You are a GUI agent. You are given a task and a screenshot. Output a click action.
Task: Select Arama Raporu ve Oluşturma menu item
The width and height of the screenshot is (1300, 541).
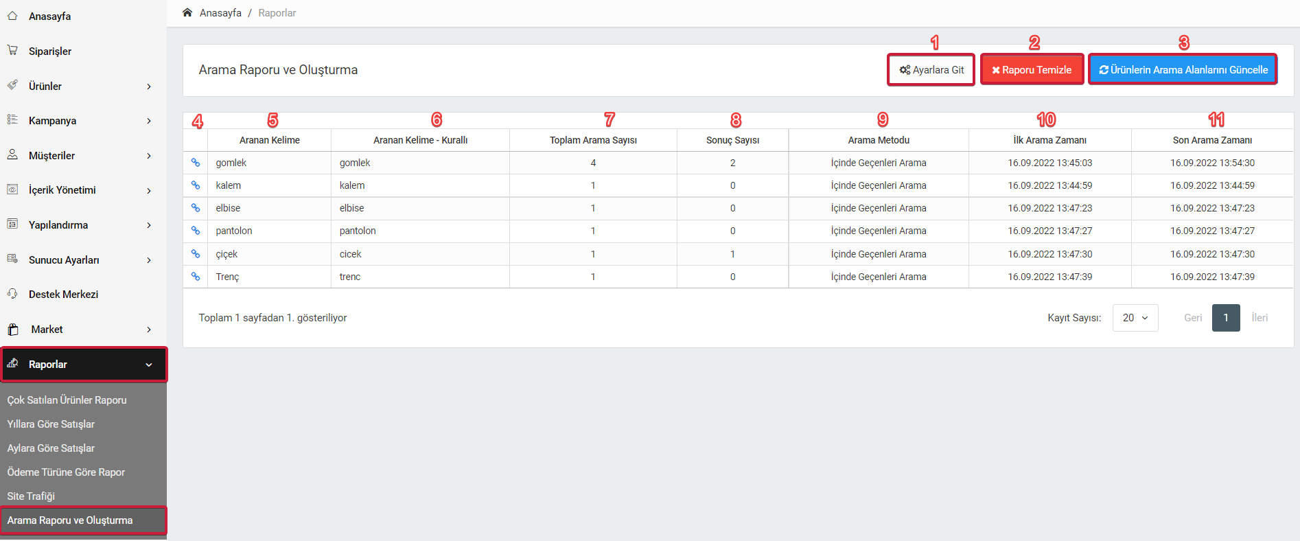pos(83,520)
